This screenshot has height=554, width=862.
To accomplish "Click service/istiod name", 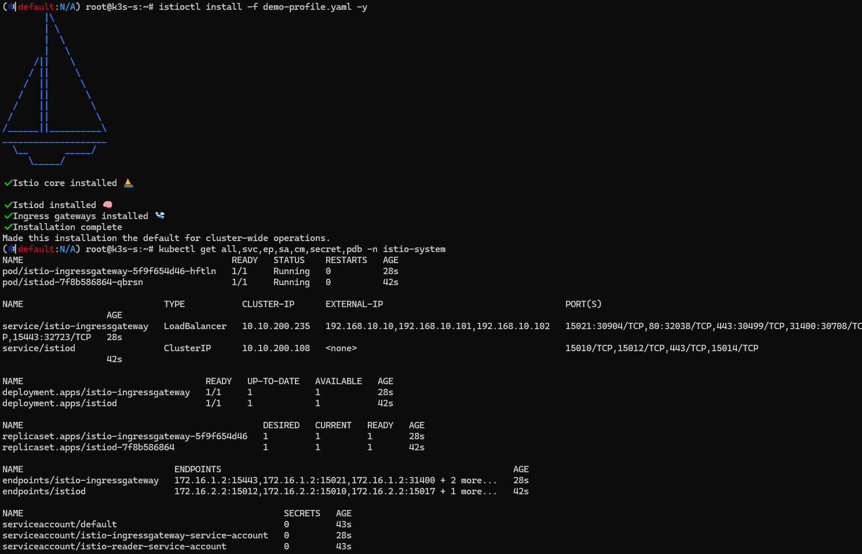I will (x=39, y=348).
